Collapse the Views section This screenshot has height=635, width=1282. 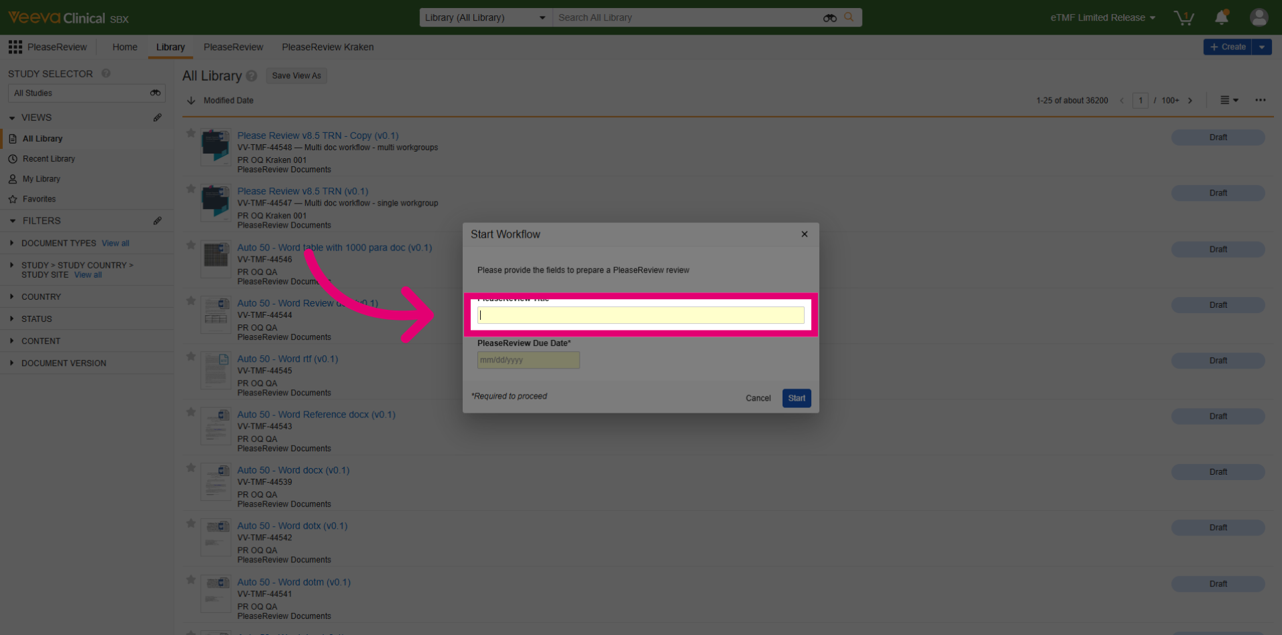12,118
